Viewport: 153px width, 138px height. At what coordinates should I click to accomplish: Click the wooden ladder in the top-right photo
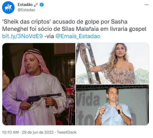[x=87, y=63]
